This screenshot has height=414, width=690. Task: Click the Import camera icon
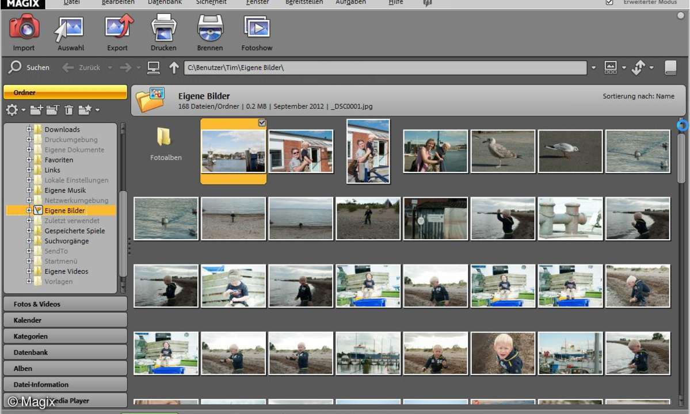(24, 27)
